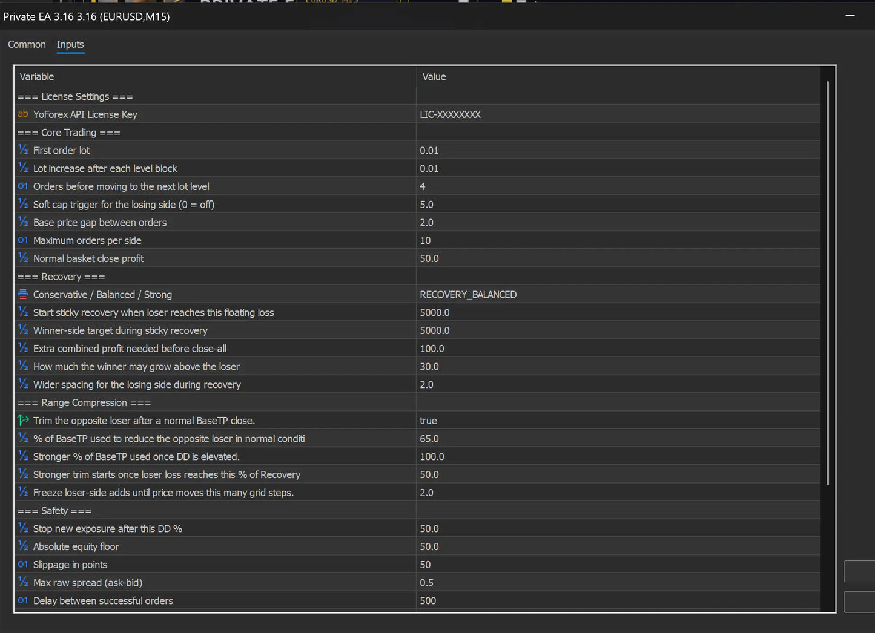Click icon beside Normal basket close profit

click(x=23, y=258)
